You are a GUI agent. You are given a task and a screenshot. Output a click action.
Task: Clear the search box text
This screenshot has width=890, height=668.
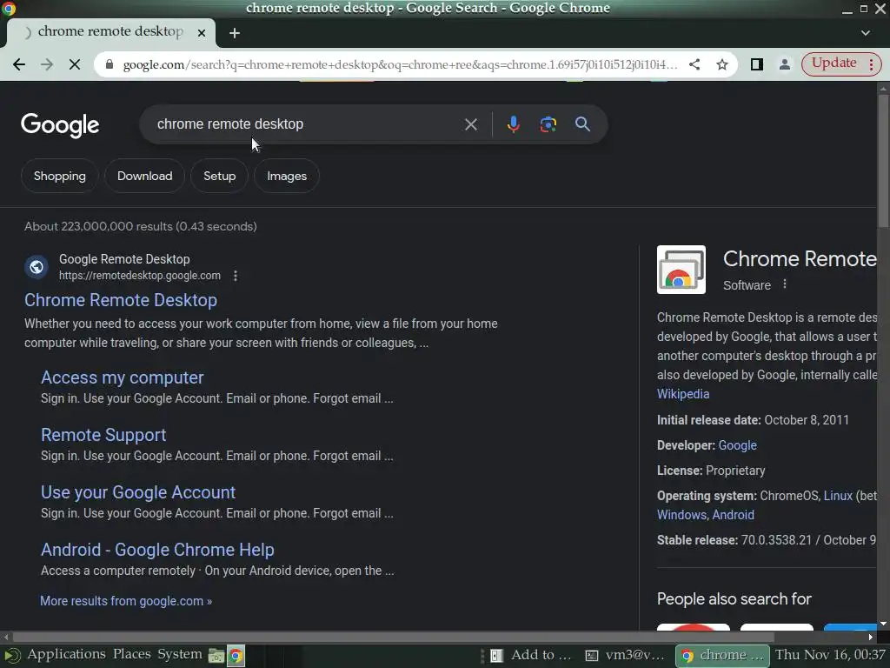471,124
